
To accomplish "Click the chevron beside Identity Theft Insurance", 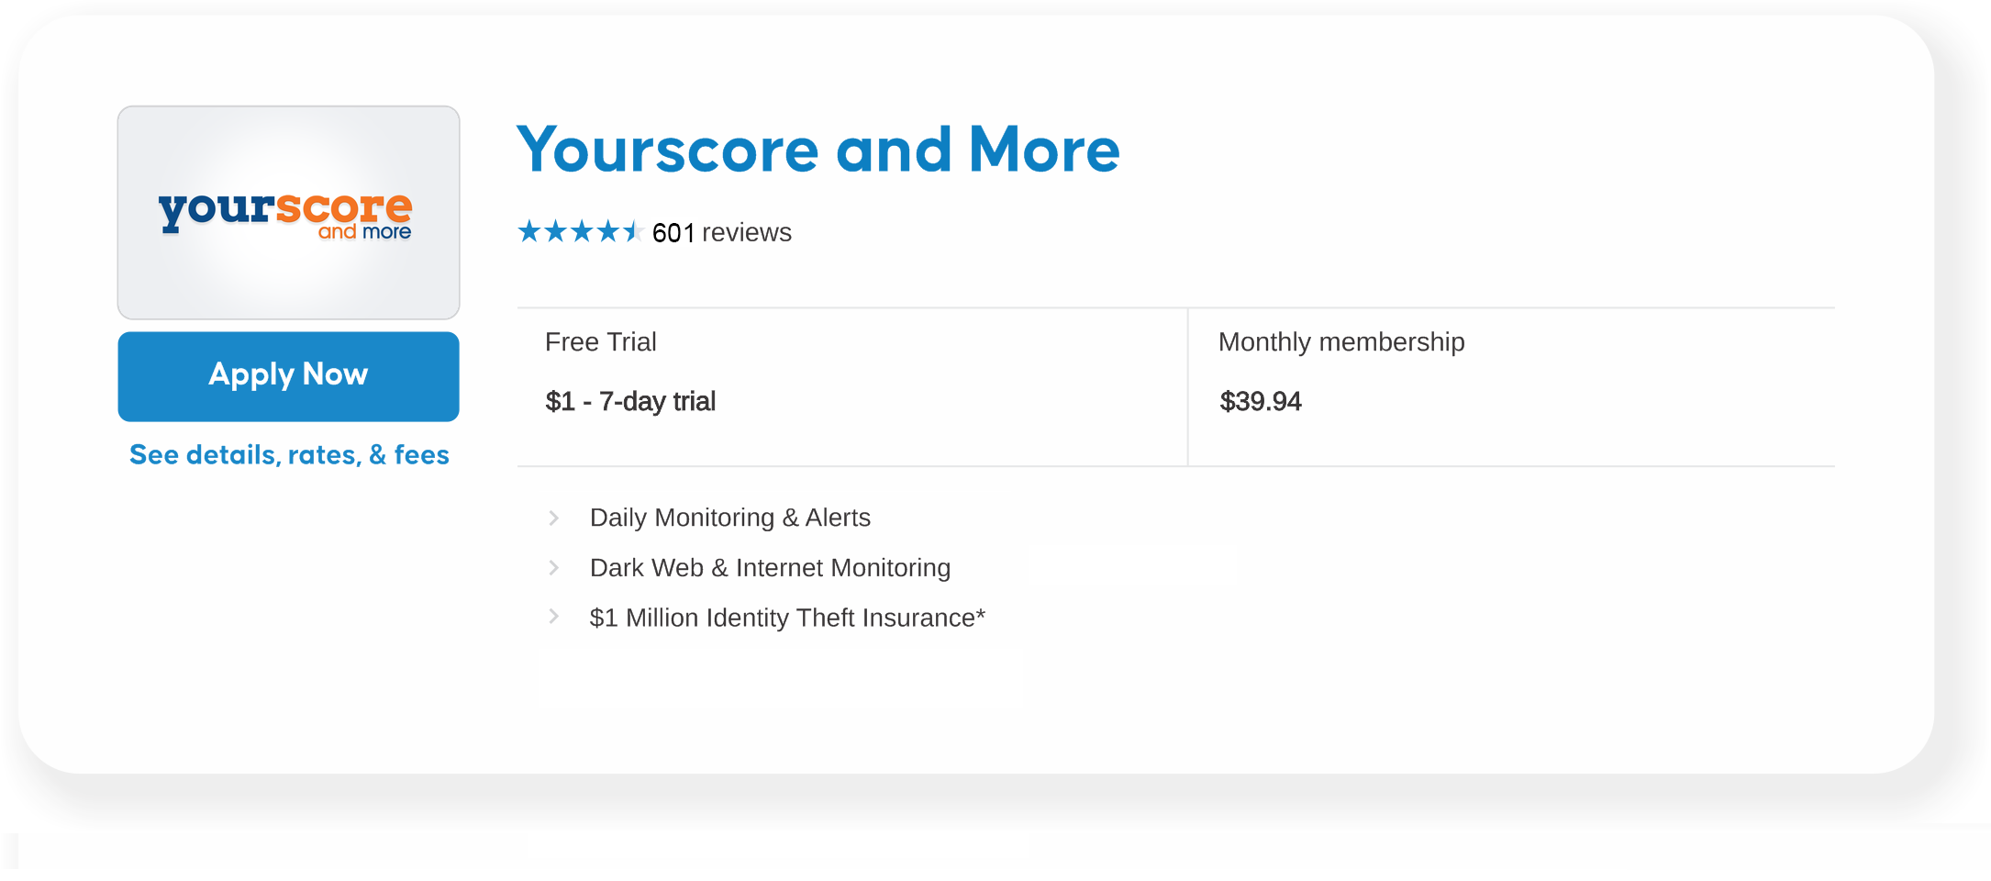I will click(x=555, y=617).
